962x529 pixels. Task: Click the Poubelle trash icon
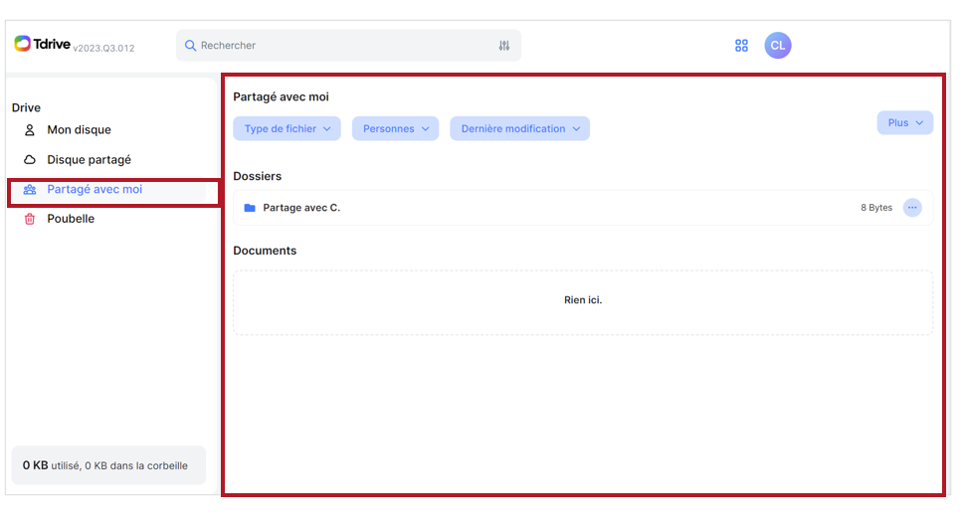(30, 219)
